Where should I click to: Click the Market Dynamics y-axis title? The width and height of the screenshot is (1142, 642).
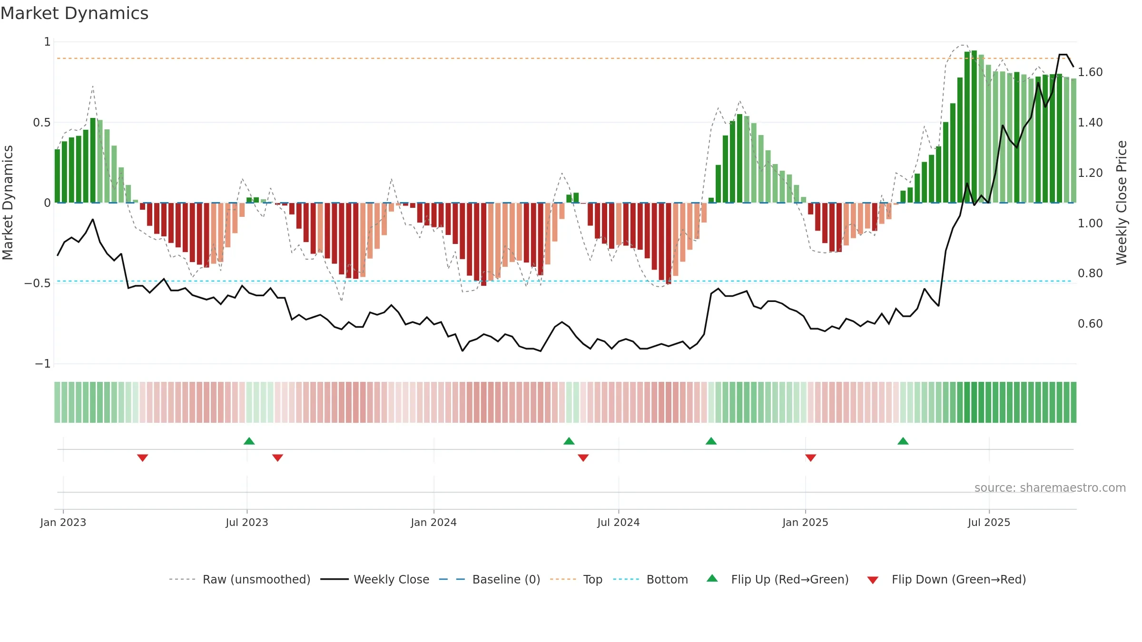click(8, 203)
